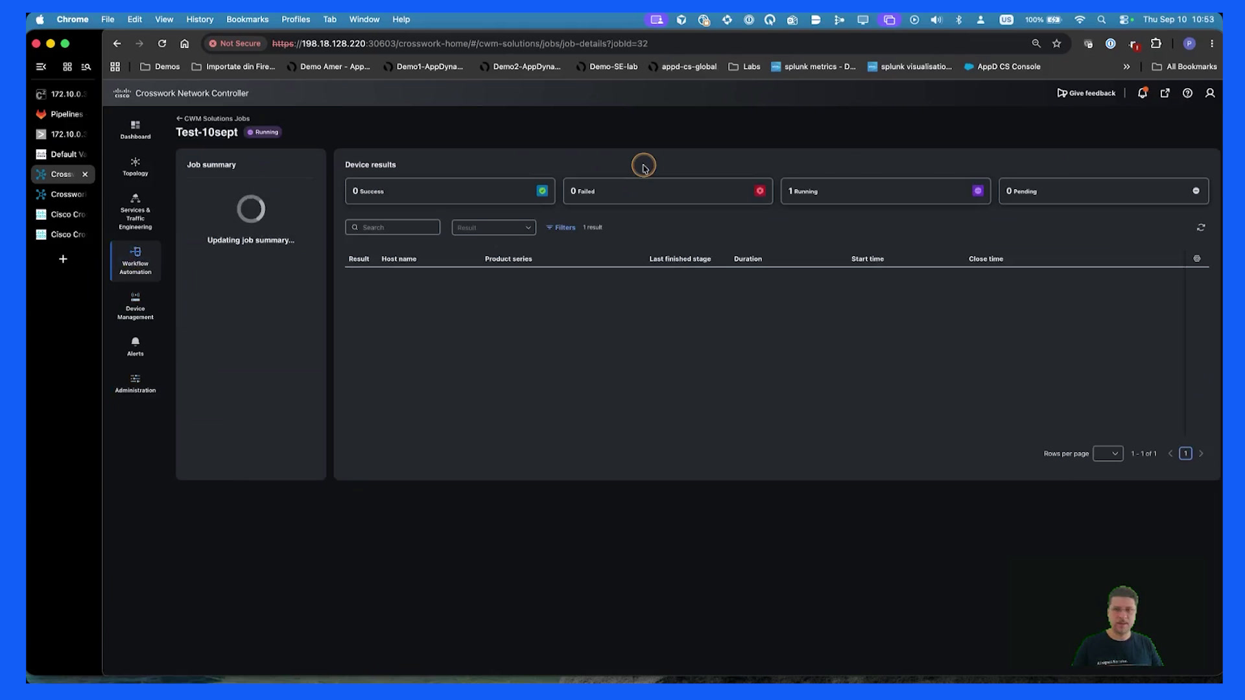Open the Device Management section

(x=135, y=306)
